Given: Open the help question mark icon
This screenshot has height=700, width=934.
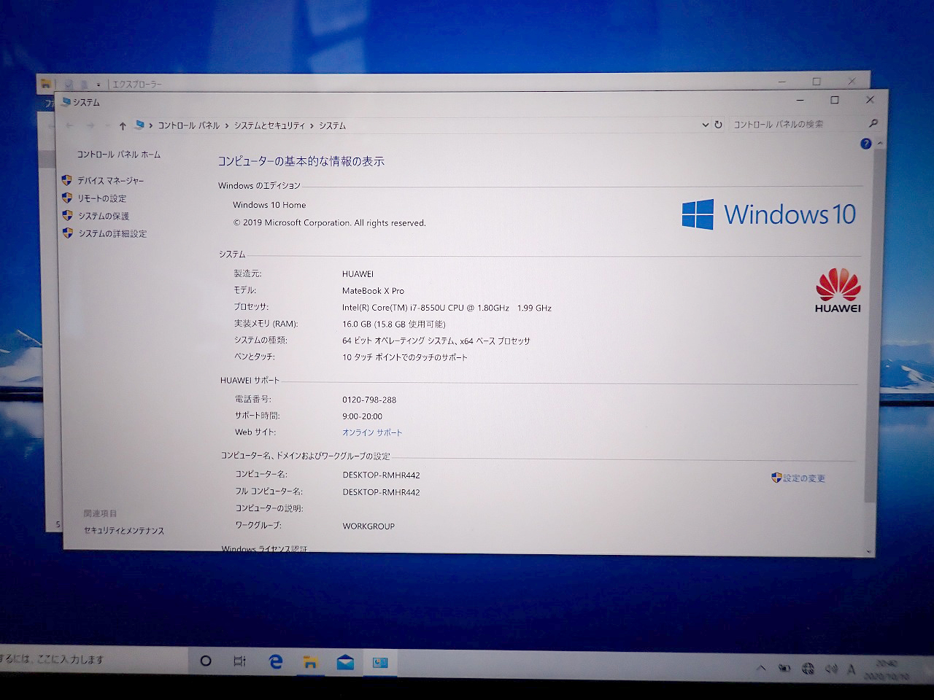Looking at the screenshot, I should tap(865, 144).
